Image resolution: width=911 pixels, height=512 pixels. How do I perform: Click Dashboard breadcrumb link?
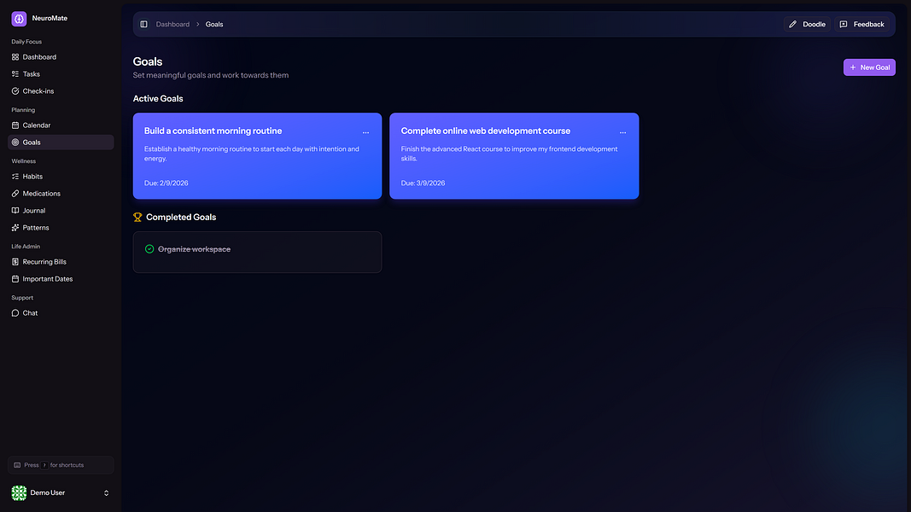172,25
